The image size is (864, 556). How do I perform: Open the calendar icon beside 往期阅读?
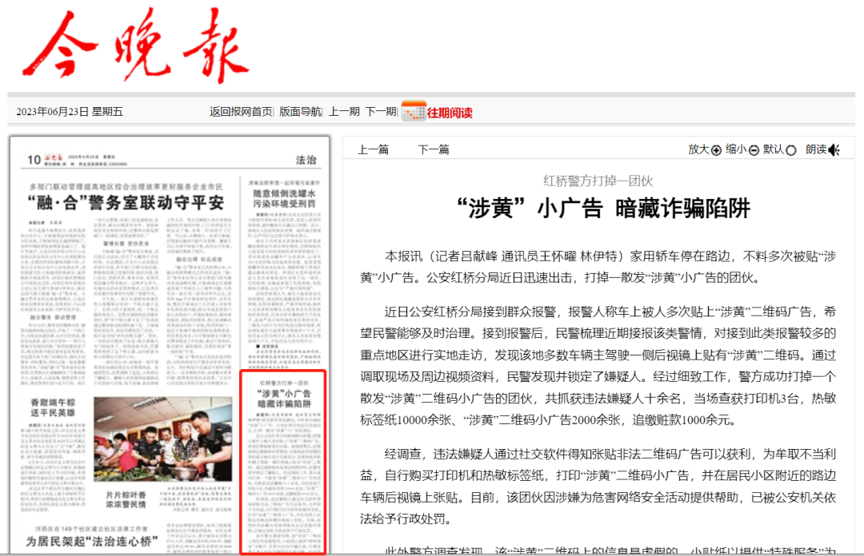413,113
